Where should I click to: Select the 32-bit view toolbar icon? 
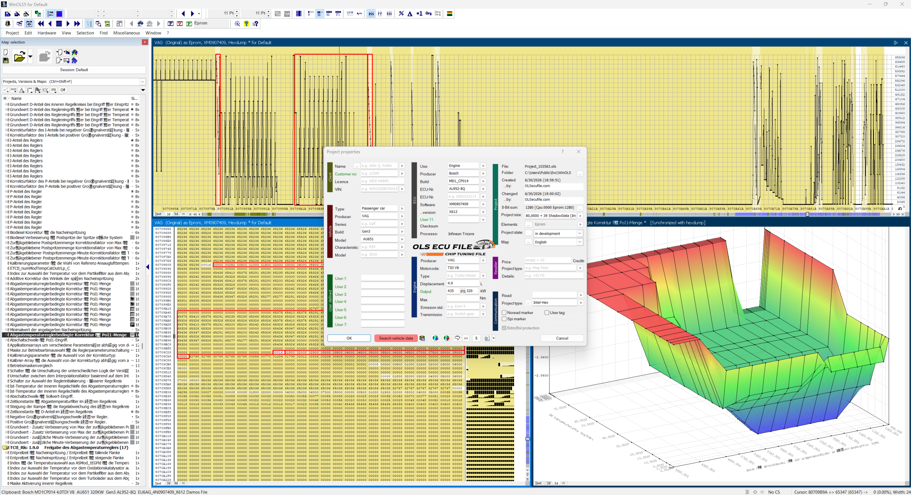[329, 14]
